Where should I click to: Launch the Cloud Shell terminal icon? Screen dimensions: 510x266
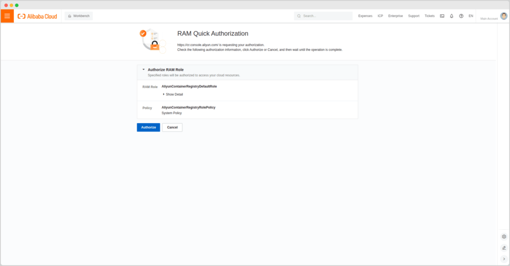click(x=442, y=16)
